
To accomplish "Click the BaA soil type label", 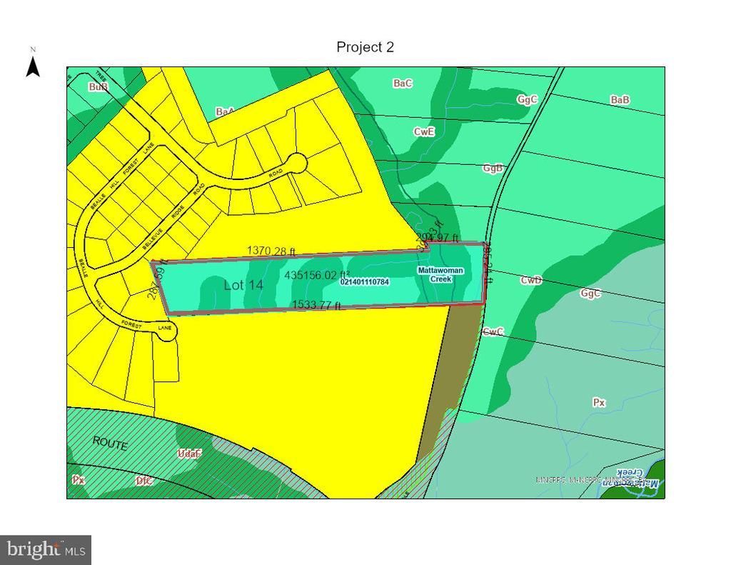I will tap(224, 112).
